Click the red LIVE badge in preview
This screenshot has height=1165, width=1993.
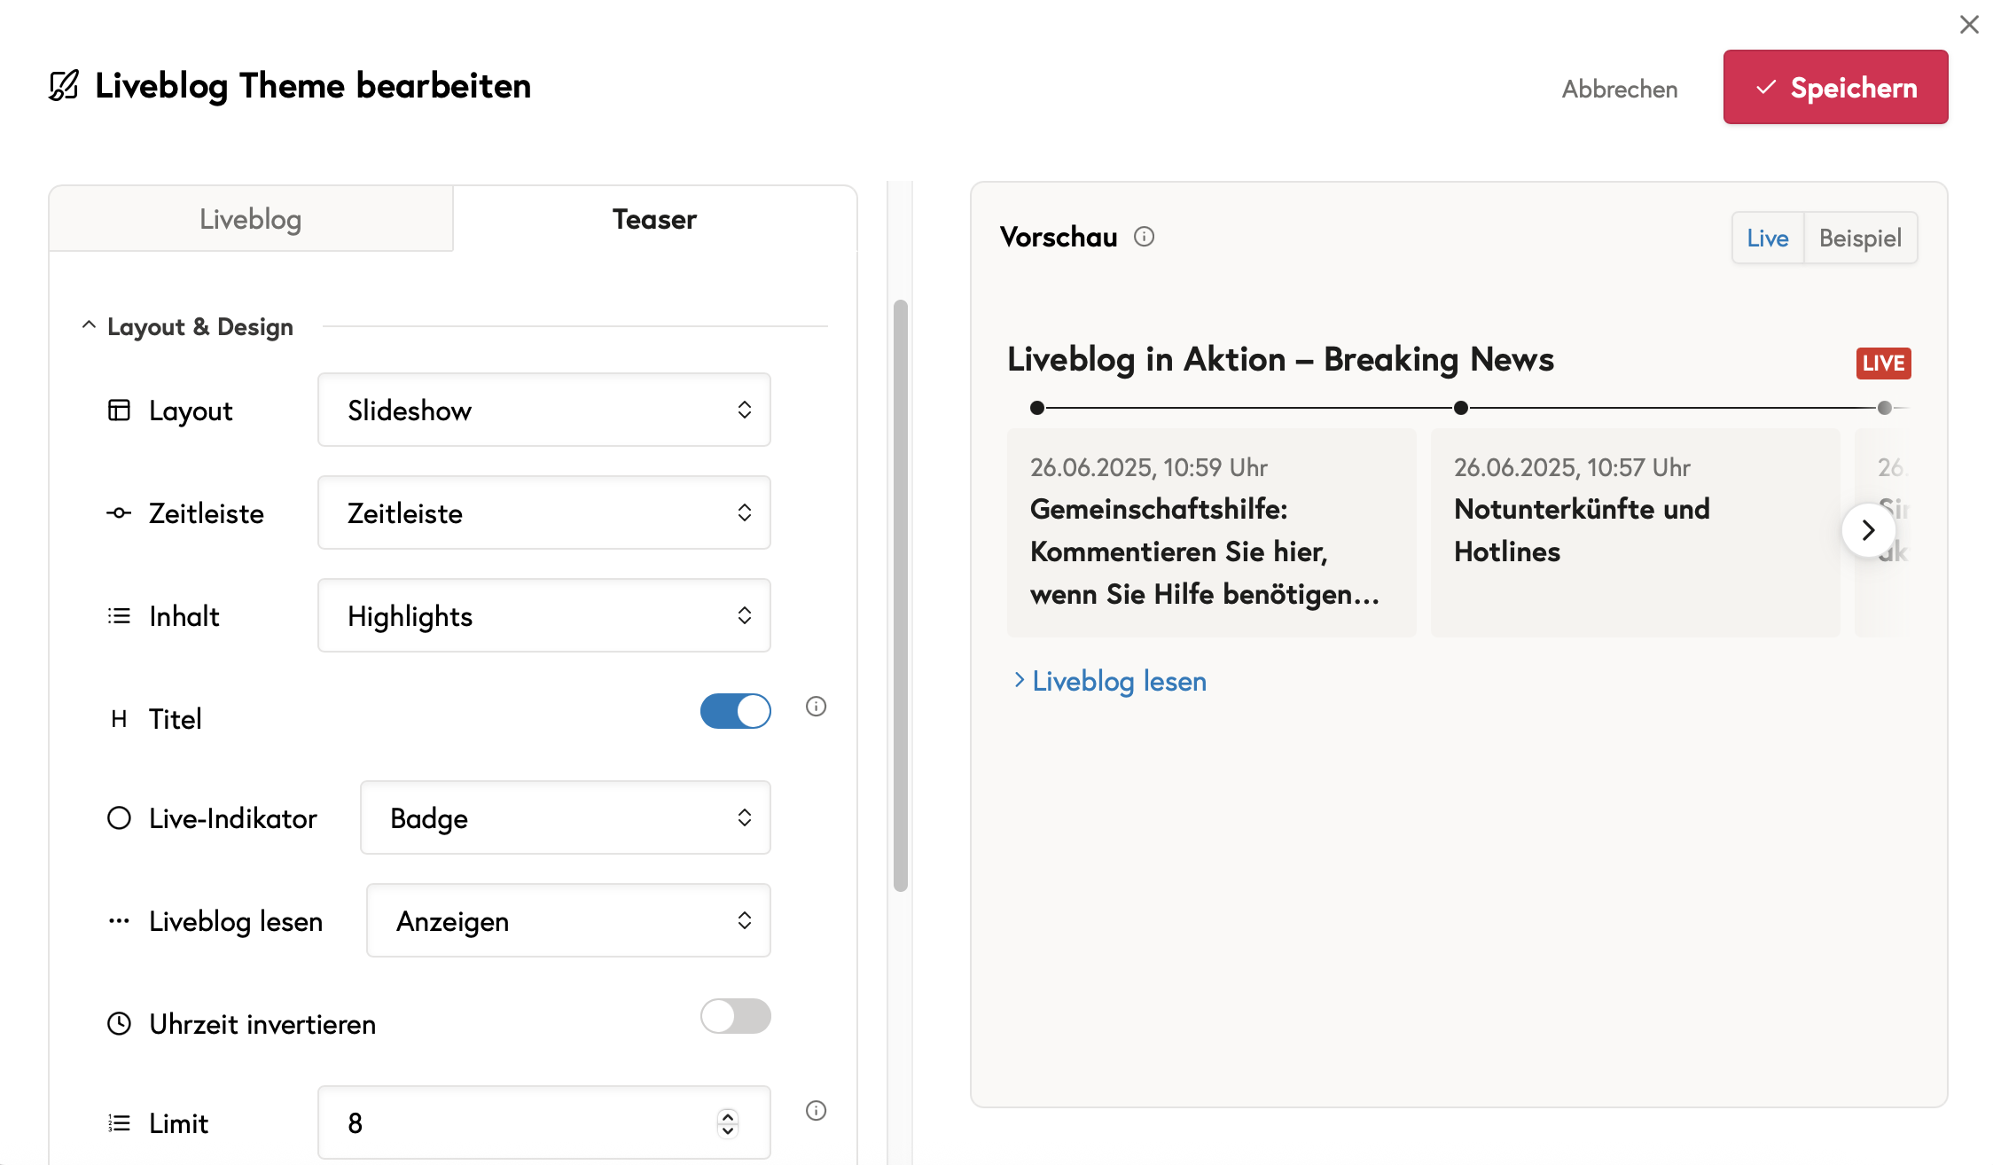pyautogui.click(x=1883, y=364)
